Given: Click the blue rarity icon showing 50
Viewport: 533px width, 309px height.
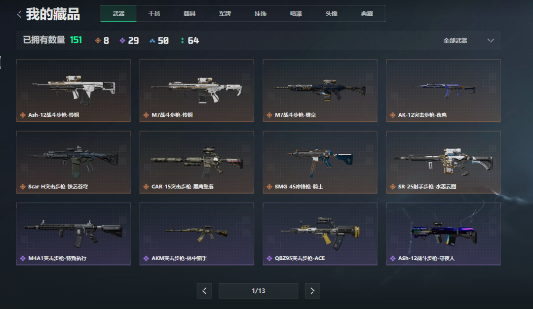Looking at the screenshot, I should tap(152, 41).
